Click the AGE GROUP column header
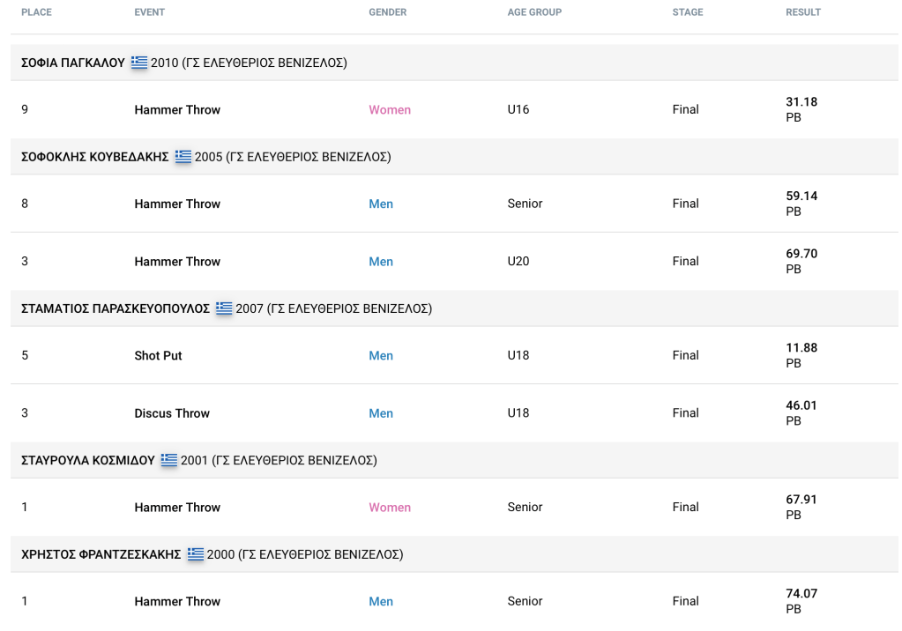 pyautogui.click(x=534, y=12)
